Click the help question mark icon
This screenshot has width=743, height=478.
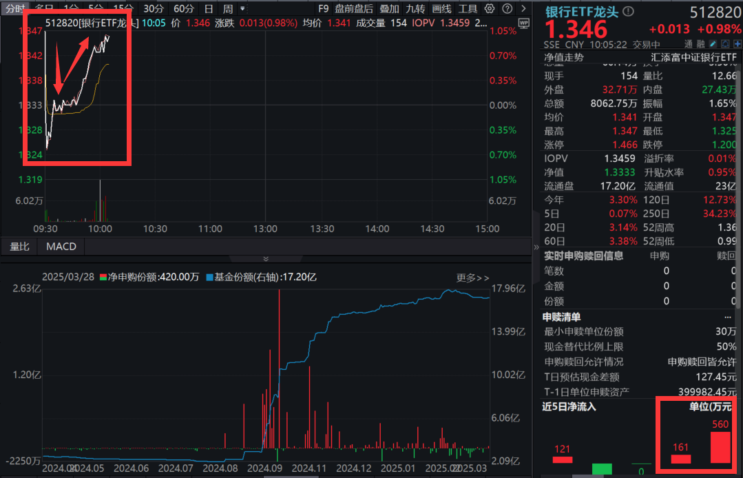pos(507,10)
